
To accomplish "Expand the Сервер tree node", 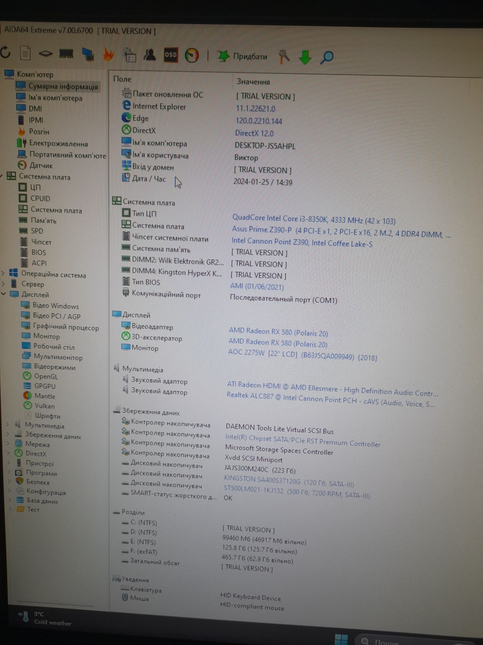I will click(x=4, y=284).
